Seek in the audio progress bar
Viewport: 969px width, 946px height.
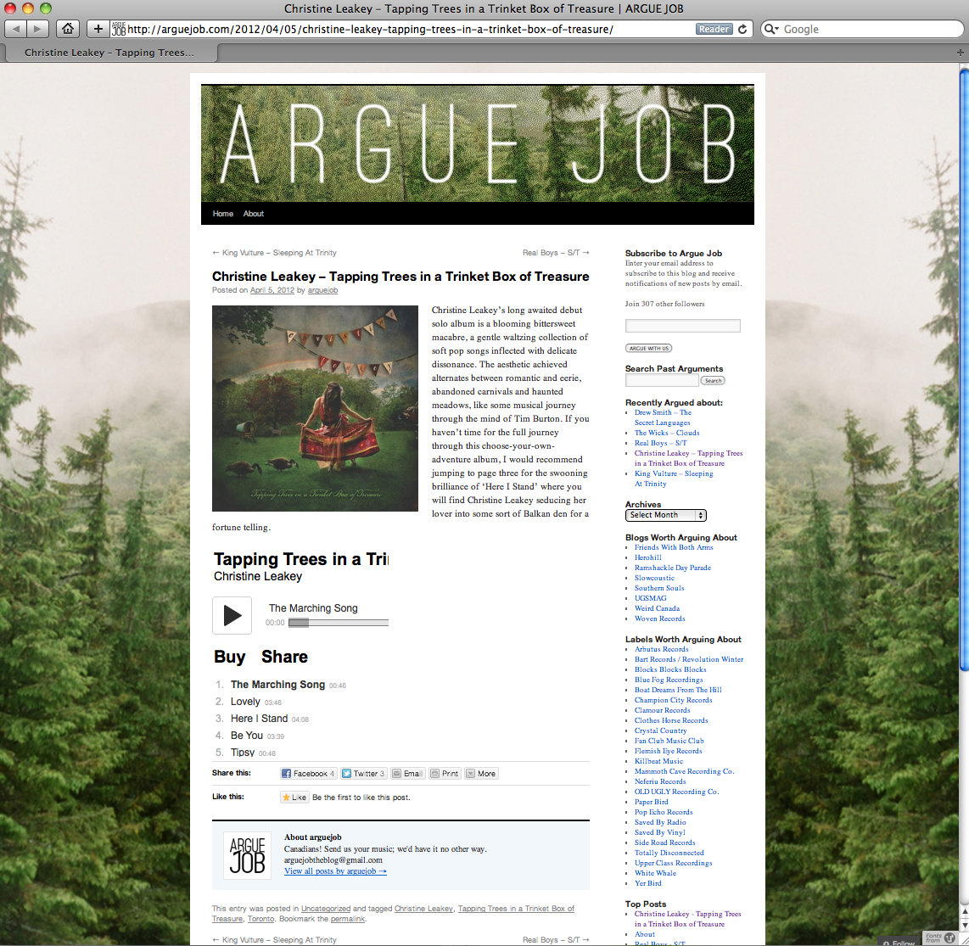[338, 623]
